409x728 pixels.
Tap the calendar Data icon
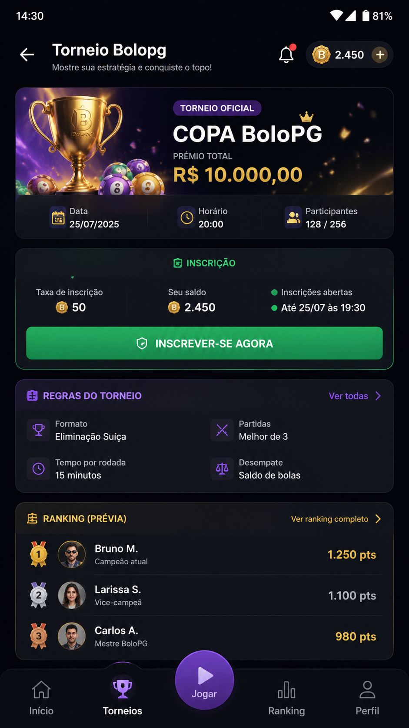pyautogui.click(x=58, y=217)
